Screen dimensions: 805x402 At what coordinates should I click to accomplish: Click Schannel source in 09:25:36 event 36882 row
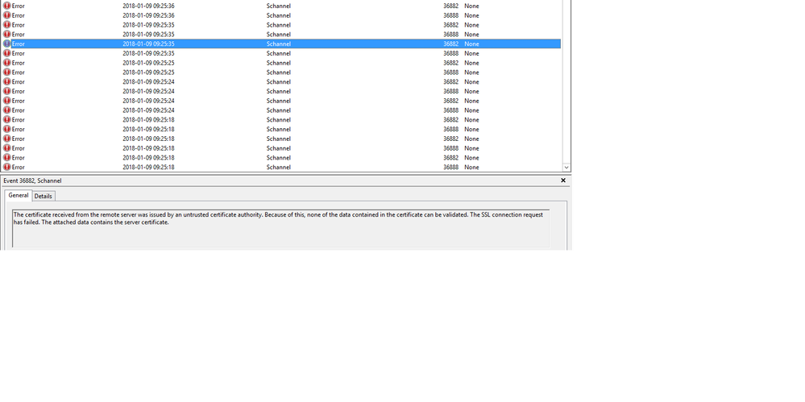click(278, 6)
